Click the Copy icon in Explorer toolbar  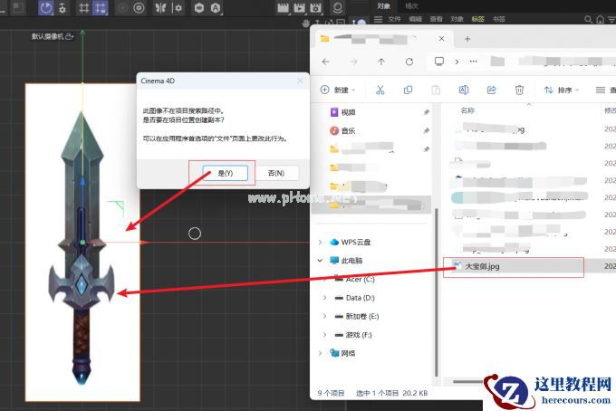coord(408,90)
